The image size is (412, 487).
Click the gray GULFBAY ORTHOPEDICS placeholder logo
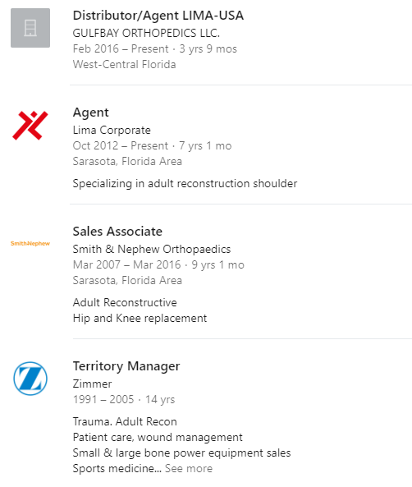(30, 28)
